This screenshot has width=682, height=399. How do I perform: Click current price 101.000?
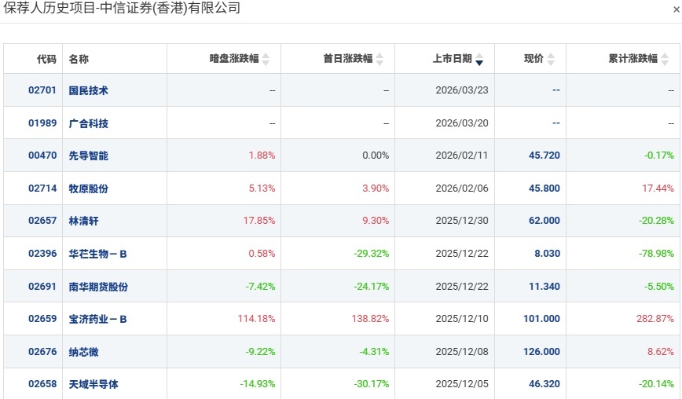click(x=541, y=319)
